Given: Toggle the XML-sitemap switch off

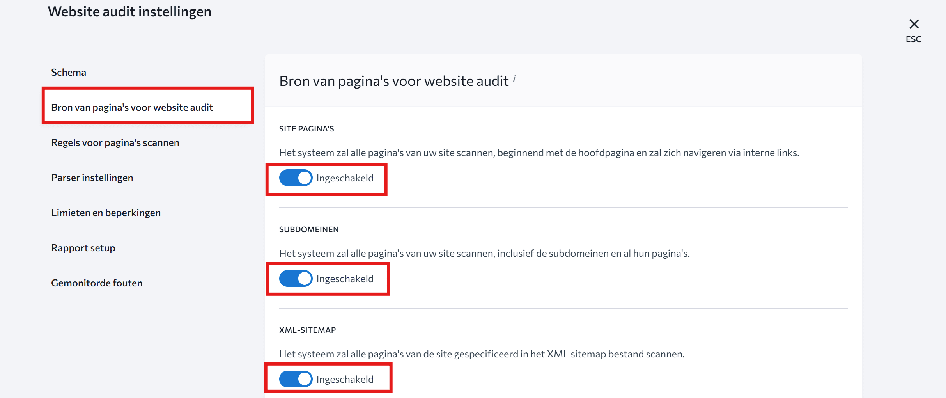Looking at the screenshot, I should [296, 379].
